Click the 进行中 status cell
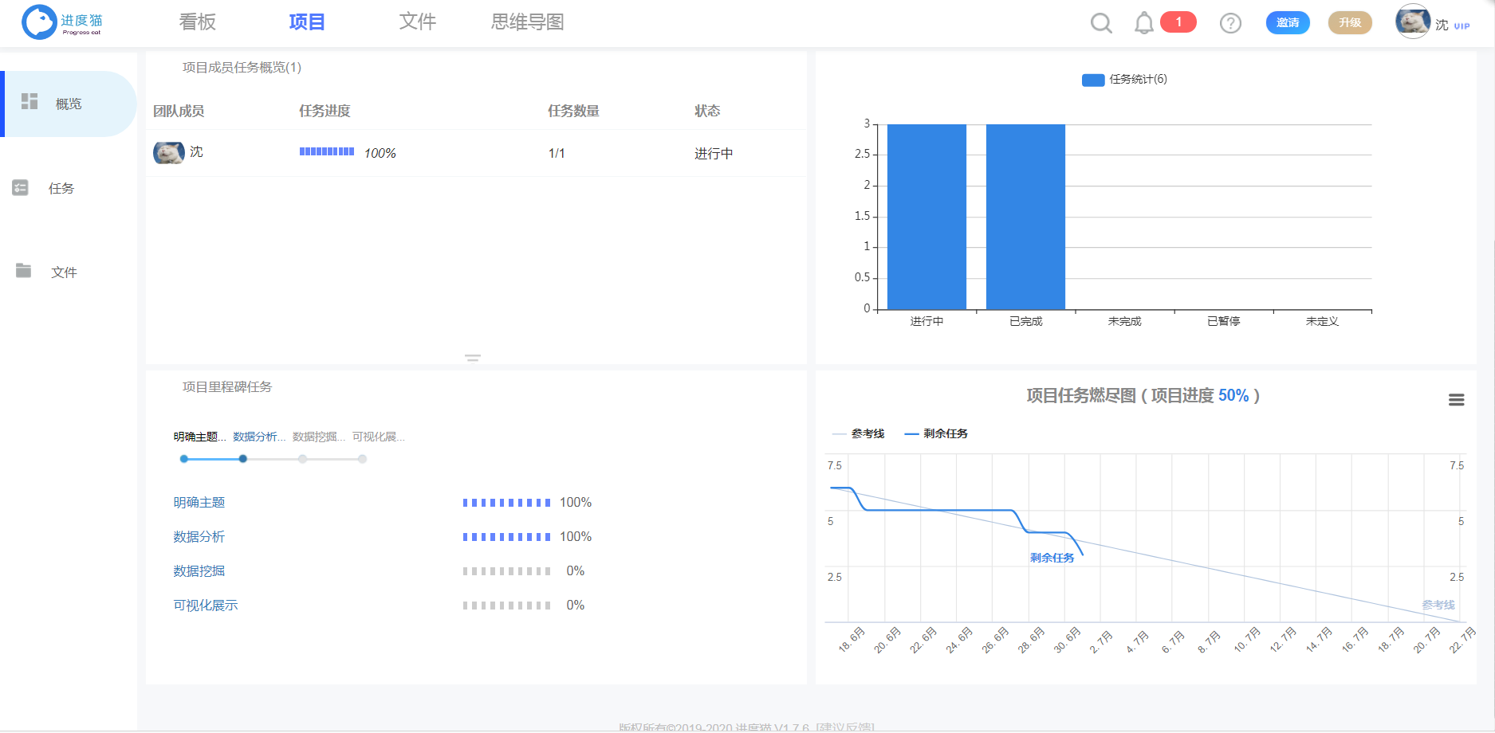This screenshot has width=1495, height=733. [x=714, y=153]
